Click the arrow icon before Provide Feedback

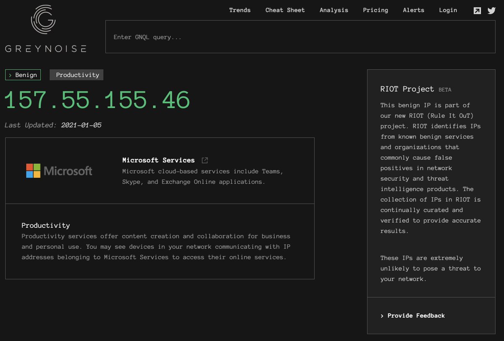click(382, 316)
